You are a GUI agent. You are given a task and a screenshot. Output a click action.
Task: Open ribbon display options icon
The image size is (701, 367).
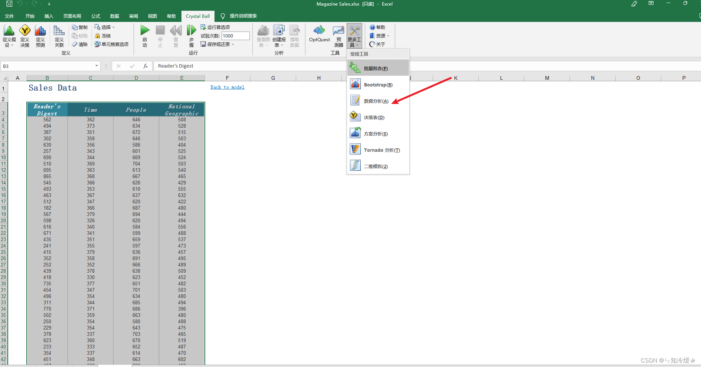(651, 3)
